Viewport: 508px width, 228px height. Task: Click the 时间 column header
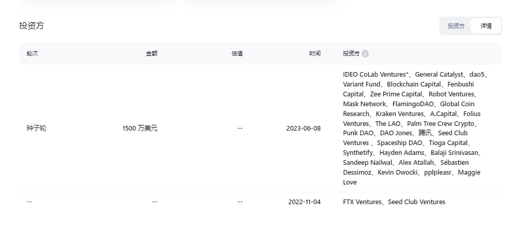[x=315, y=53]
